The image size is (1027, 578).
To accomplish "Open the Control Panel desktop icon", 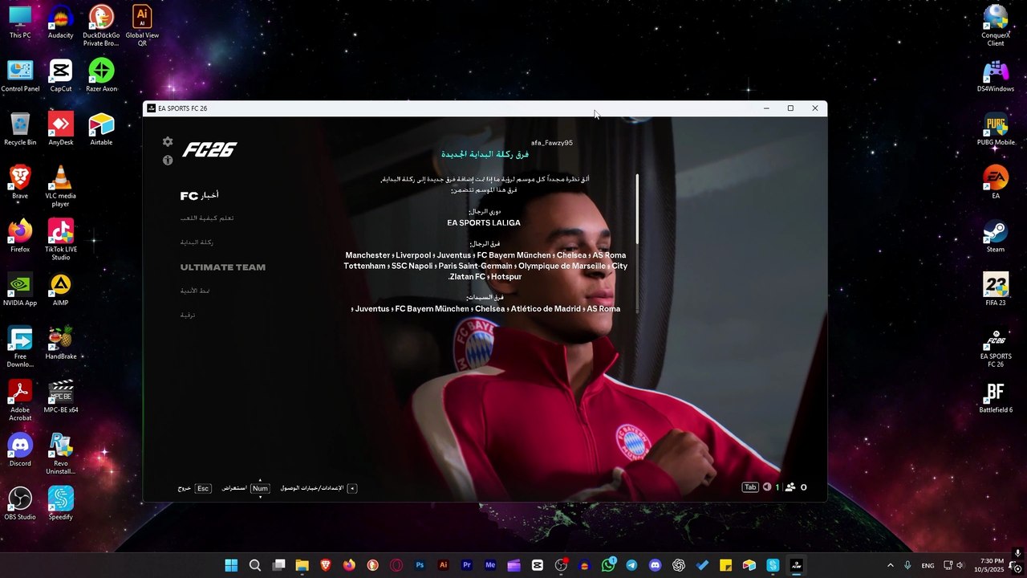I will tap(20, 76).
